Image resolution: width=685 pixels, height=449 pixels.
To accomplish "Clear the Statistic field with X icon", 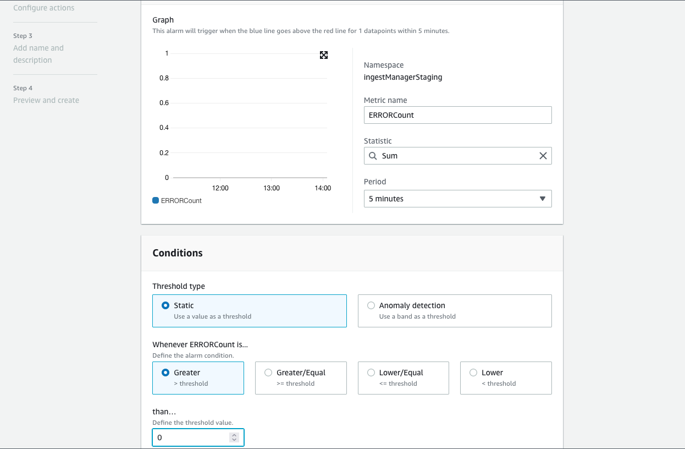I will tap(543, 156).
